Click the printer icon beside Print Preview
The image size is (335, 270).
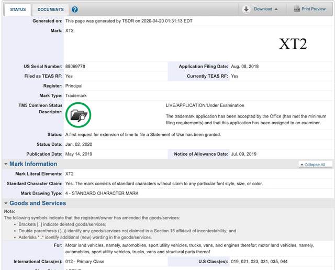(x=297, y=9)
